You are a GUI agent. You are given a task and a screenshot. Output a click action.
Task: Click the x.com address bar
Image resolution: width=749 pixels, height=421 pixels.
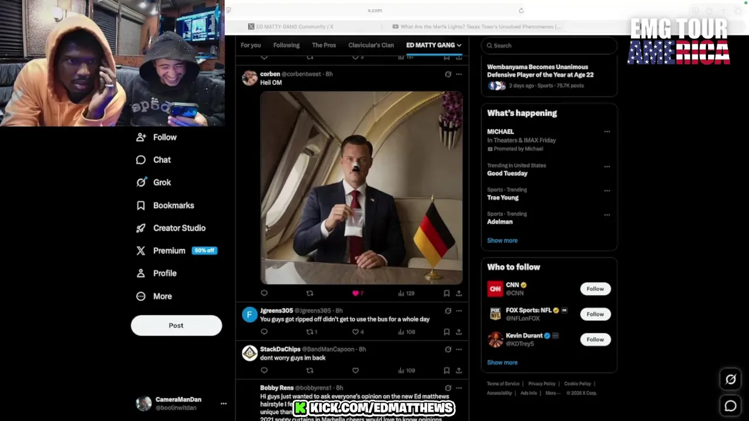pyautogui.click(x=374, y=11)
